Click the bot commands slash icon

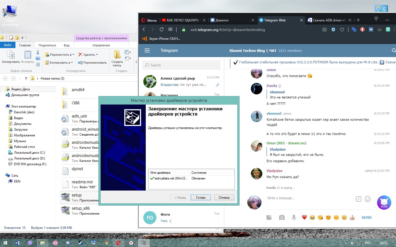(358, 199)
